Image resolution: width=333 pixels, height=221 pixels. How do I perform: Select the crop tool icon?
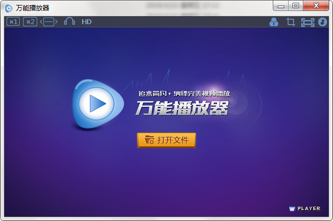291,22
